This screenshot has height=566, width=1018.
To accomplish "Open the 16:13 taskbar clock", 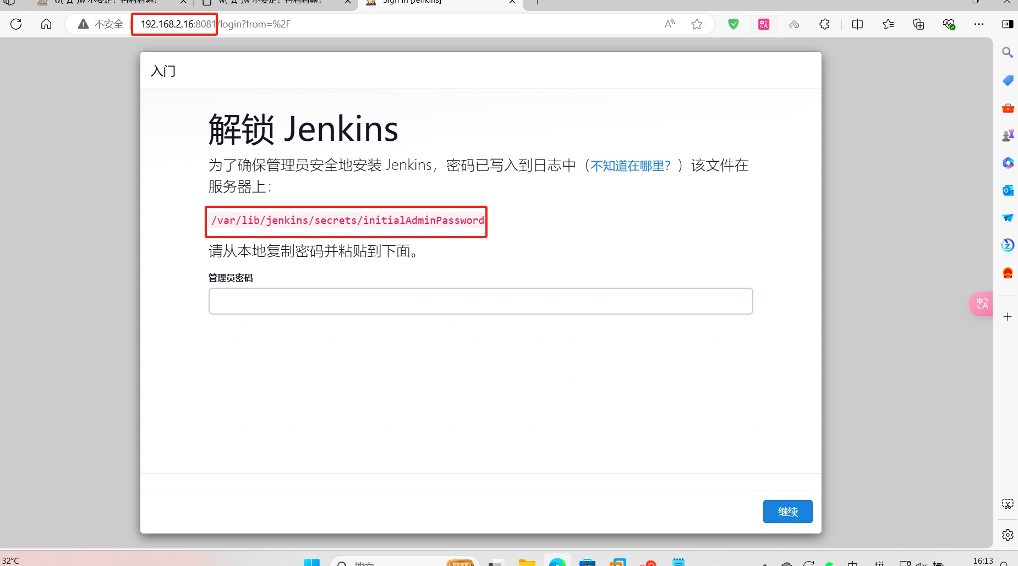I will pos(983,561).
